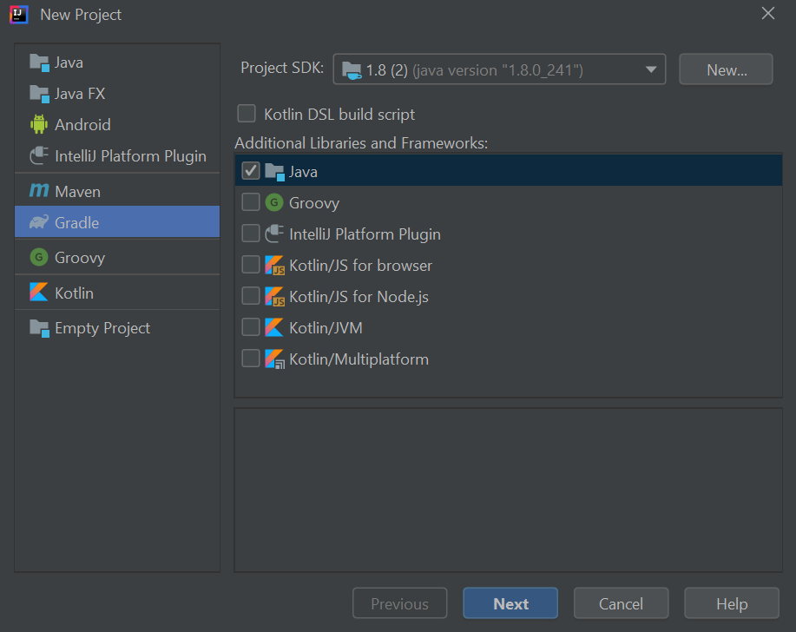Viewport: 796px width, 632px height.
Task: Open Help for New Project
Action: (732, 603)
